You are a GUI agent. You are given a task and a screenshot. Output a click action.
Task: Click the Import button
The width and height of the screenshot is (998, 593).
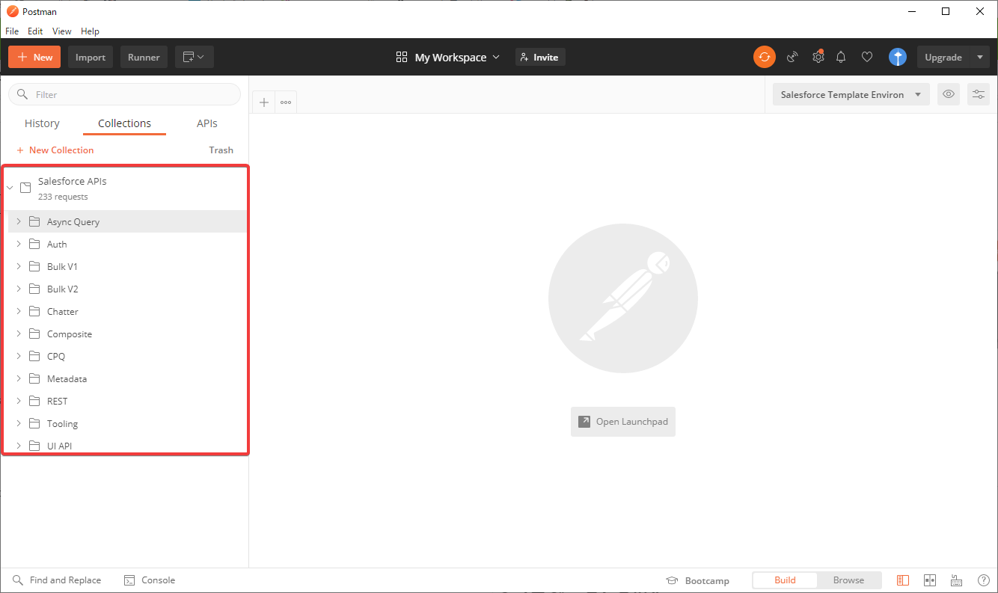(91, 57)
